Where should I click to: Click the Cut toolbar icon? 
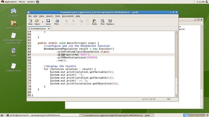click(x=81, y=22)
